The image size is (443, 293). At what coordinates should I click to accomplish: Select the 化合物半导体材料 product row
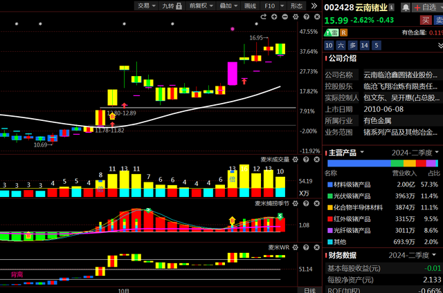383,207
